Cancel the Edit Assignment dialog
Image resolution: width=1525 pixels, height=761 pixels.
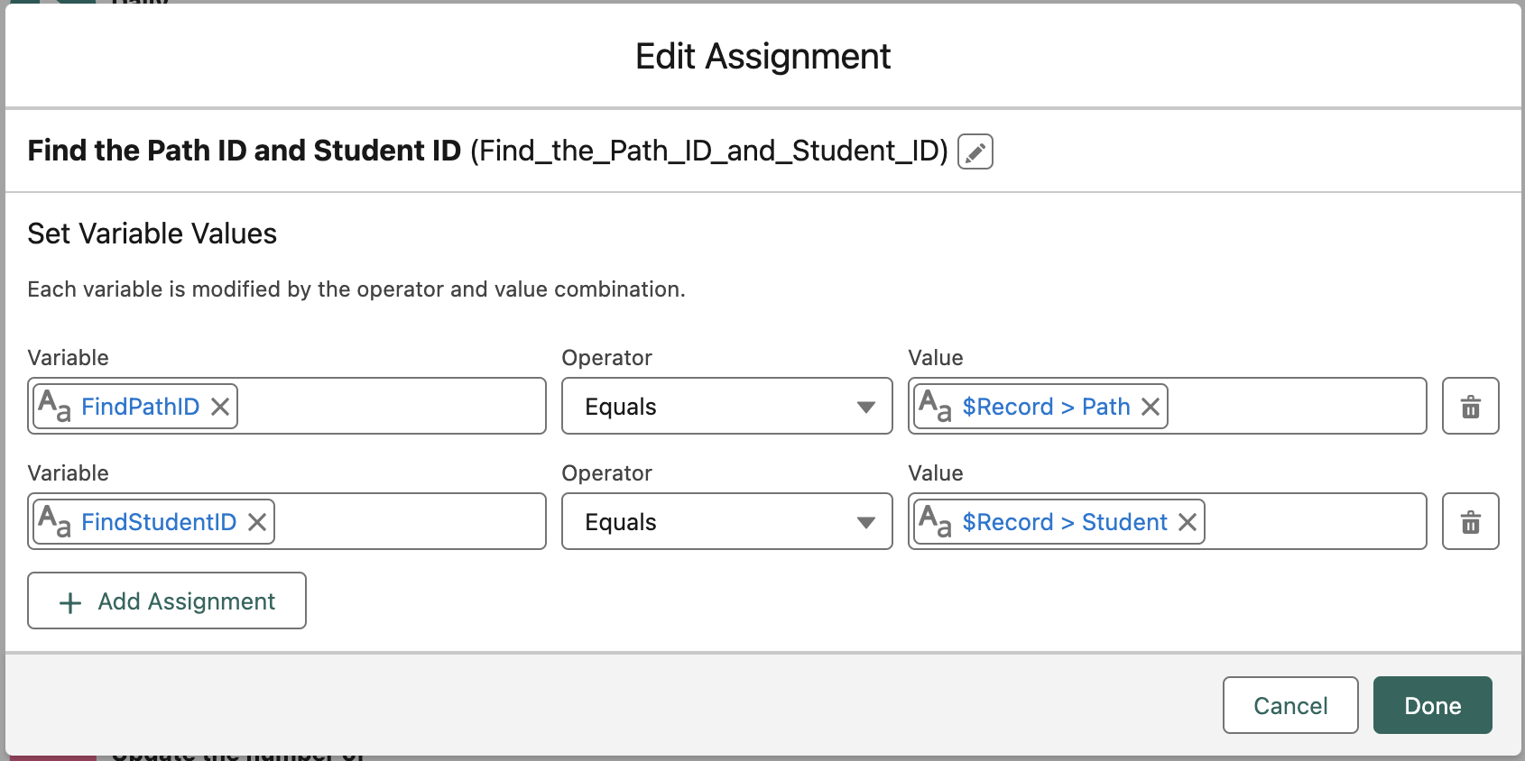click(x=1290, y=705)
